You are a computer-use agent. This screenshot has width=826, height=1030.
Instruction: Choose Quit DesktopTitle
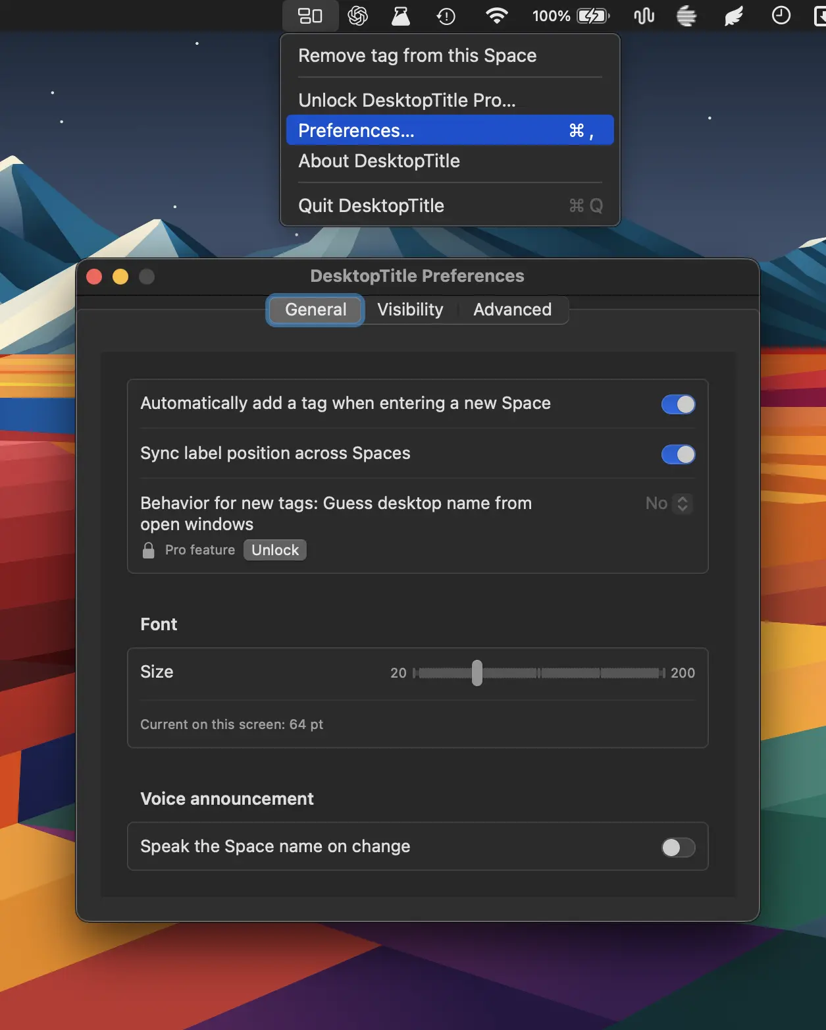pos(450,205)
